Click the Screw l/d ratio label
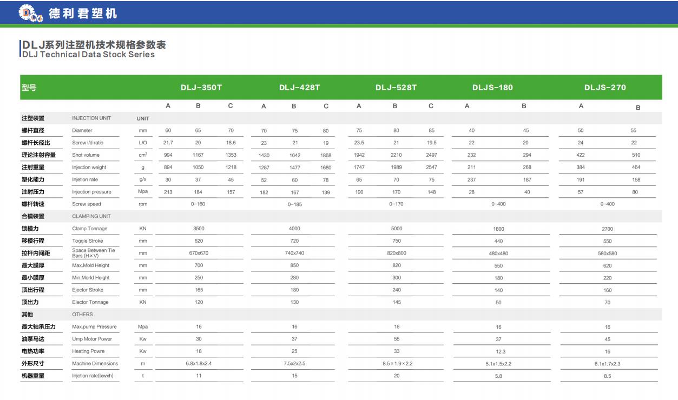 click(88, 143)
